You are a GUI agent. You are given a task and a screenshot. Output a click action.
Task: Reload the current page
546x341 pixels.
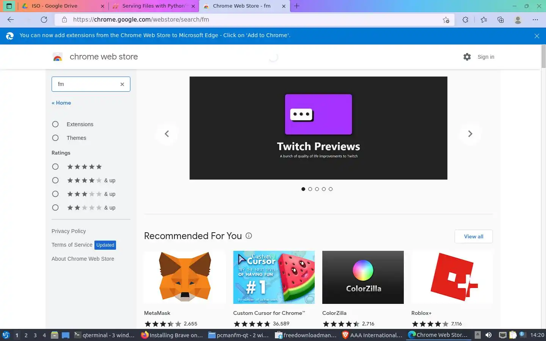[44, 20]
